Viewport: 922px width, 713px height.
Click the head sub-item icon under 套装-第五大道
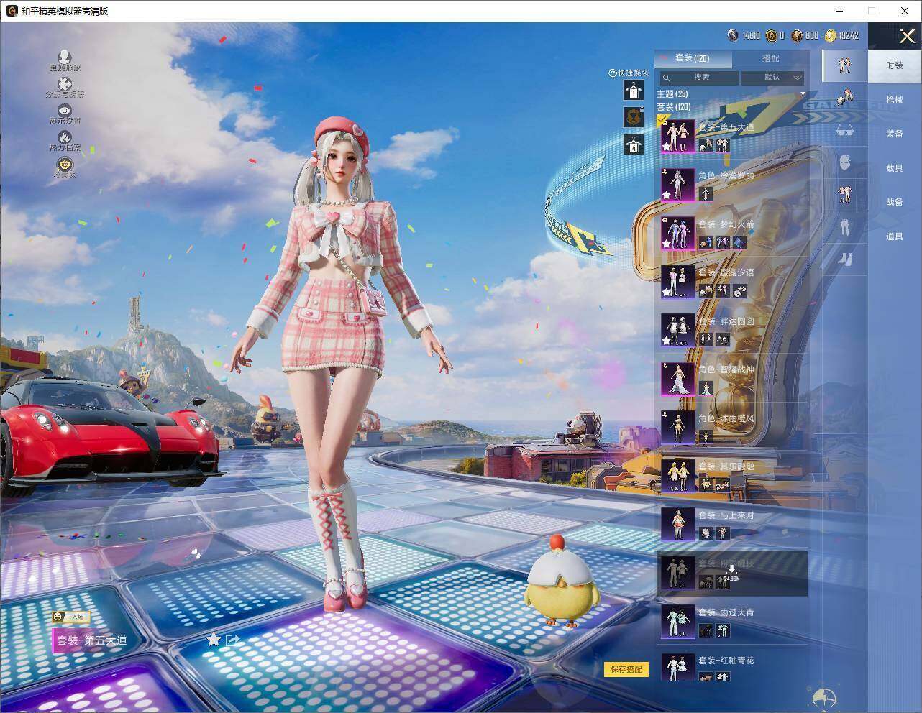point(706,146)
